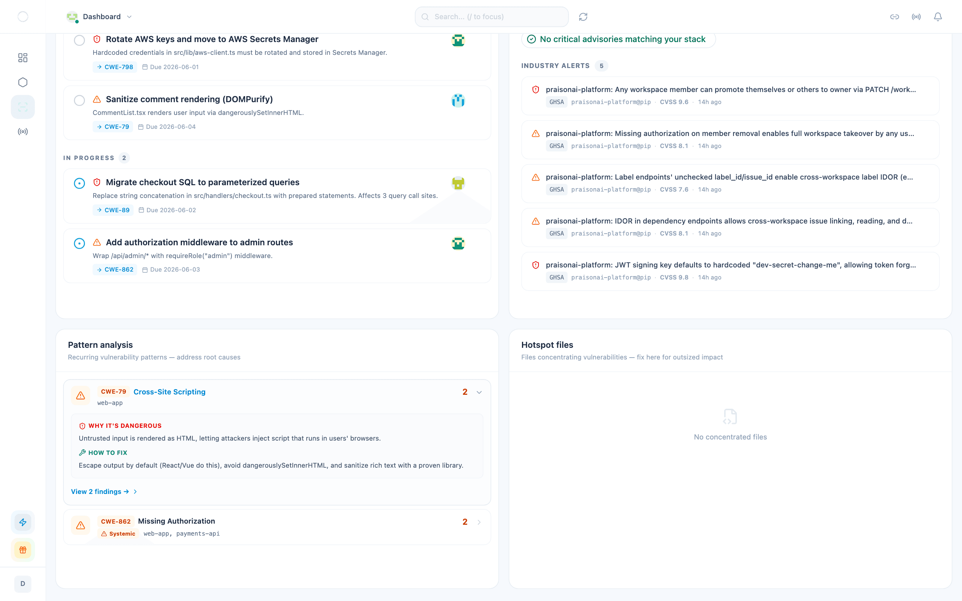Image resolution: width=962 pixels, height=601 pixels.
Task: Click Due 2026-06-01 date label
Action: pos(171,67)
